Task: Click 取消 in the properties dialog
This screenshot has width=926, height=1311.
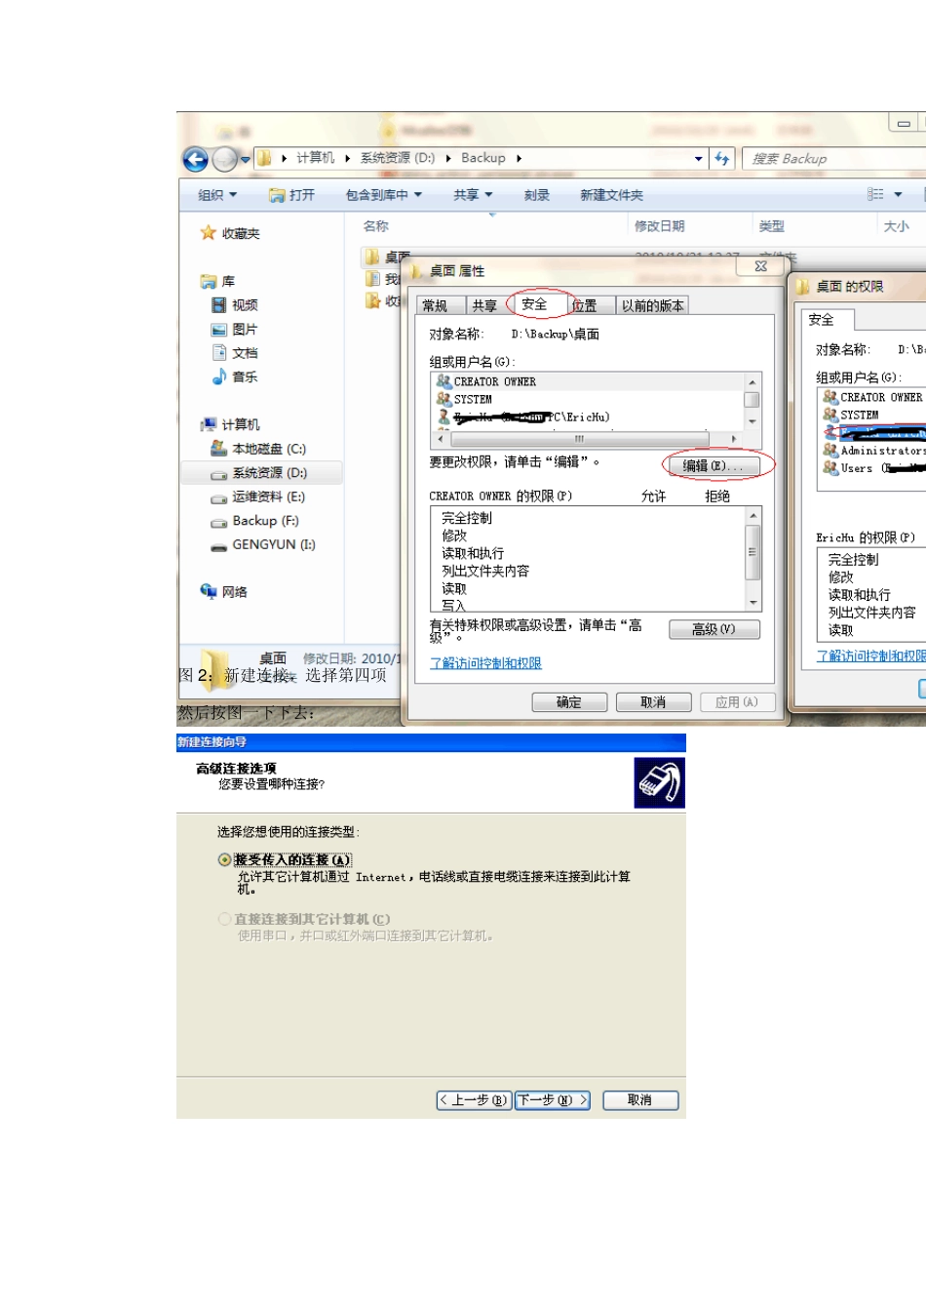Action: tap(653, 702)
